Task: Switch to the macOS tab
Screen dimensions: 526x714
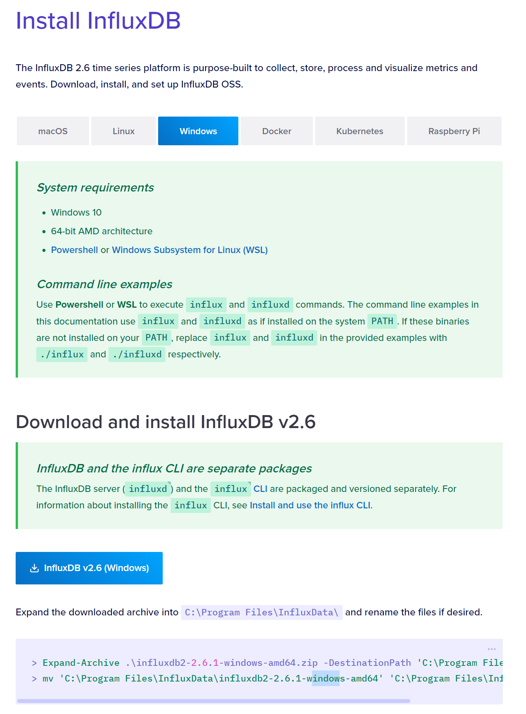Action: click(53, 131)
